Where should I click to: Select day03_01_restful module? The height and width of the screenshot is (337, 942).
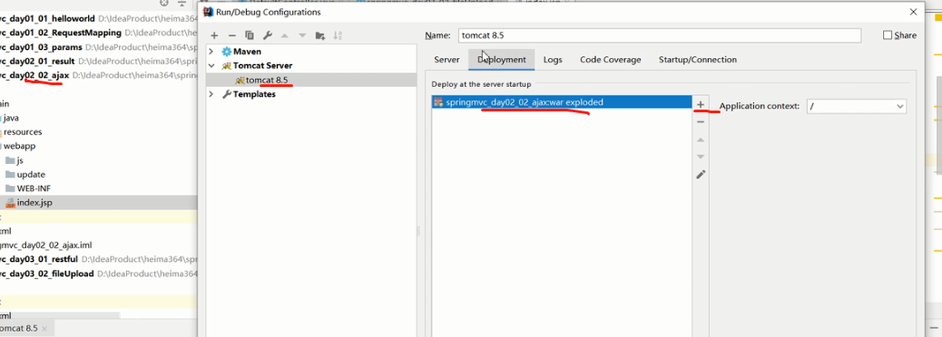tap(39, 260)
